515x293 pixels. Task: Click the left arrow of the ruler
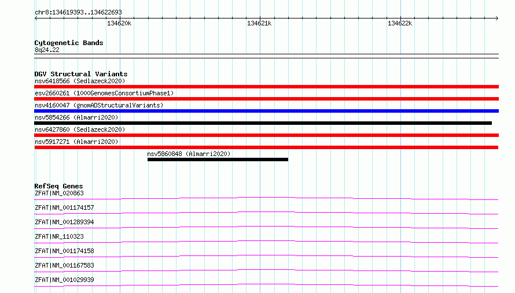coord(36,18)
